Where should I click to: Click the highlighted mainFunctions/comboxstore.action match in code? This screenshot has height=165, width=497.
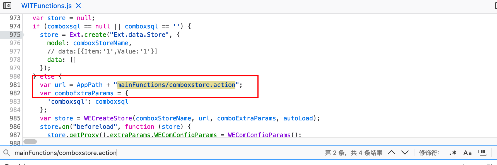[x=176, y=85]
